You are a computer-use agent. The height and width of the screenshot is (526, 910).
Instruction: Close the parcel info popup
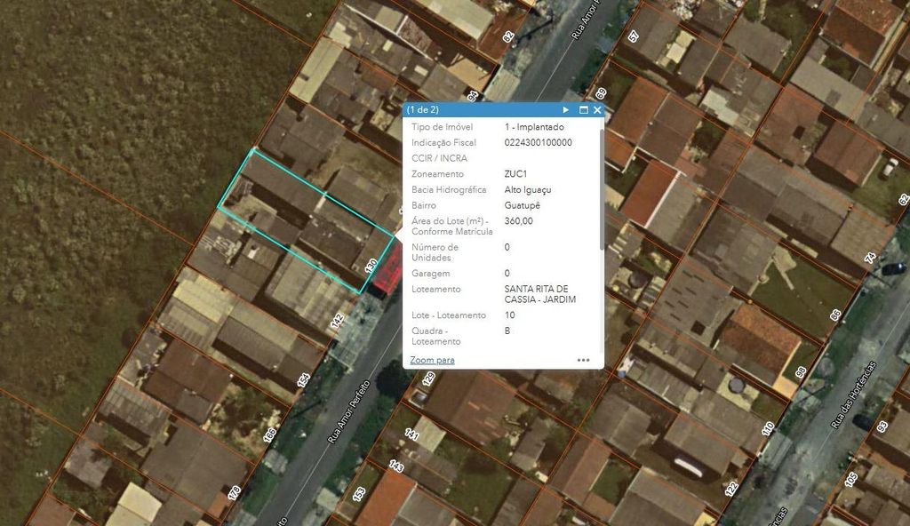click(x=597, y=109)
